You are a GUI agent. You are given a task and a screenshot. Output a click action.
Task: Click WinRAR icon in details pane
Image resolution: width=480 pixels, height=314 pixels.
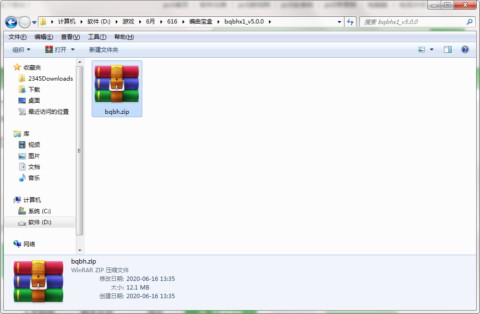[x=38, y=281]
